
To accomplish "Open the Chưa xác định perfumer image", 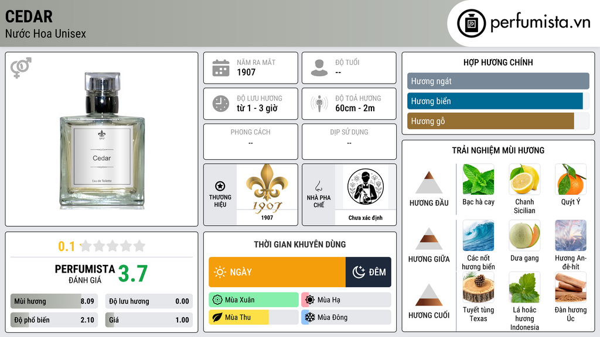I will (366, 194).
